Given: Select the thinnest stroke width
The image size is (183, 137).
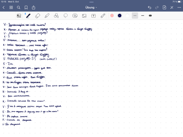Looking at the screenshot, I should (135, 15).
